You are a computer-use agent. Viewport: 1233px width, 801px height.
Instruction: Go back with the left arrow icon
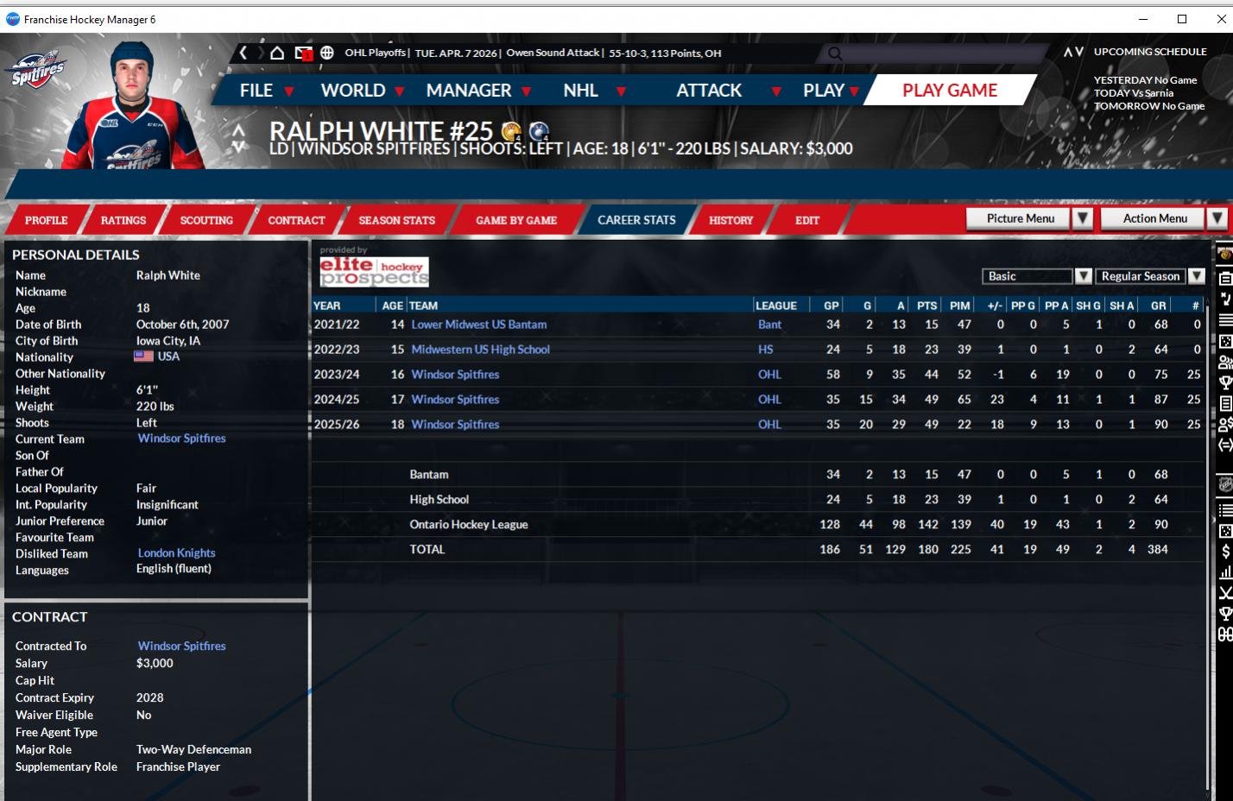pyautogui.click(x=243, y=53)
